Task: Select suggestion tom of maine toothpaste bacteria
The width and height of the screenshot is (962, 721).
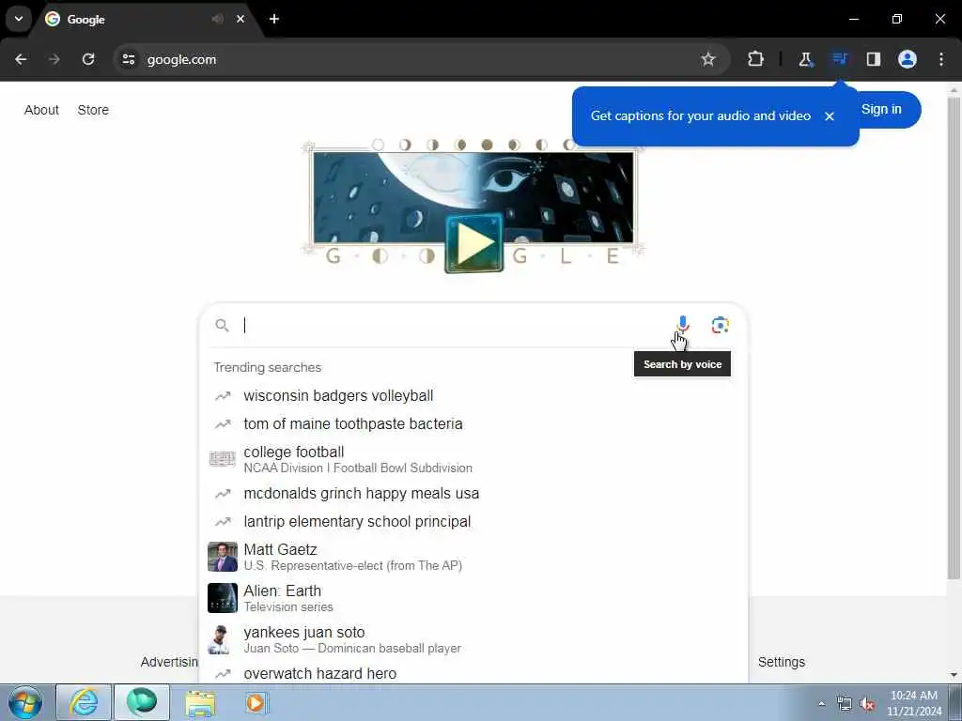Action: (473, 424)
